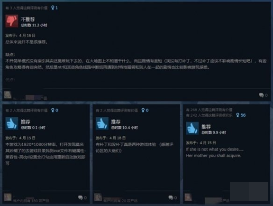Open avatar of reviewer owning 180 products
This screenshot has width=273, height=206.
point(8,197)
